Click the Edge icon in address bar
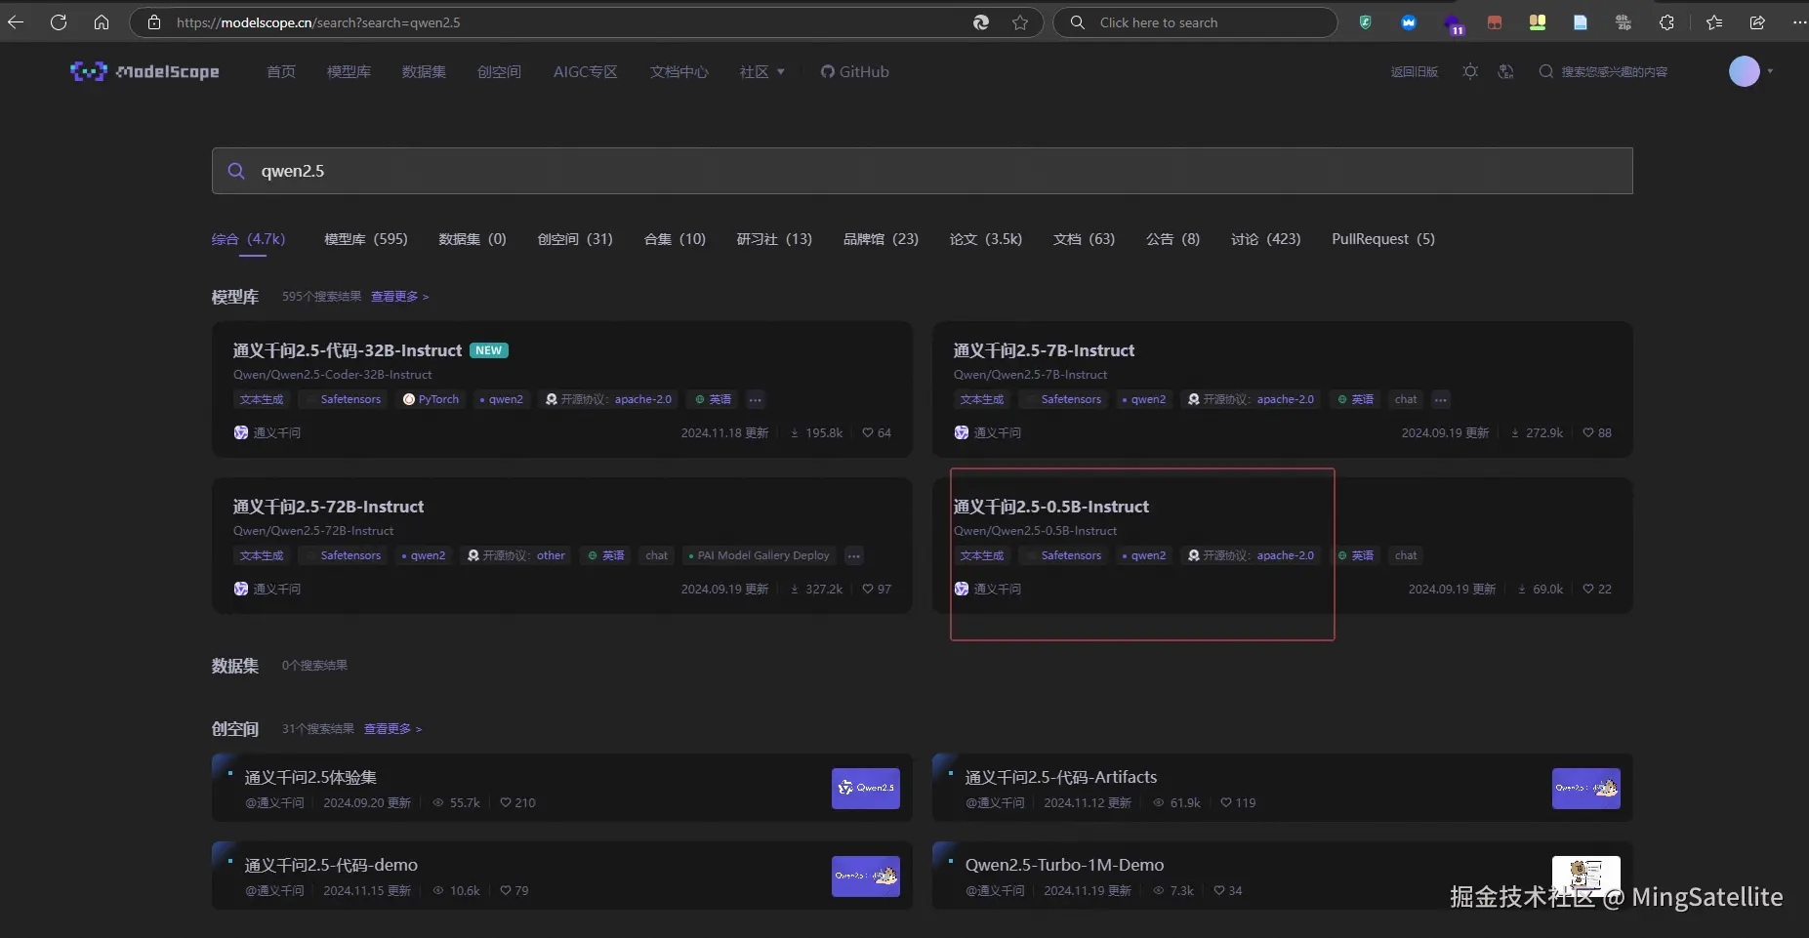This screenshot has width=1809, height=938. [x=981, y=22]
